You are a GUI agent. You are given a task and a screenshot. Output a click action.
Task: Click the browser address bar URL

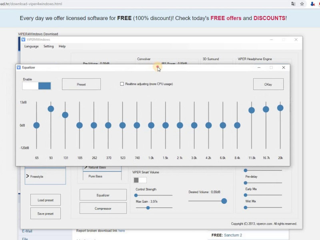tap(31, 4)
